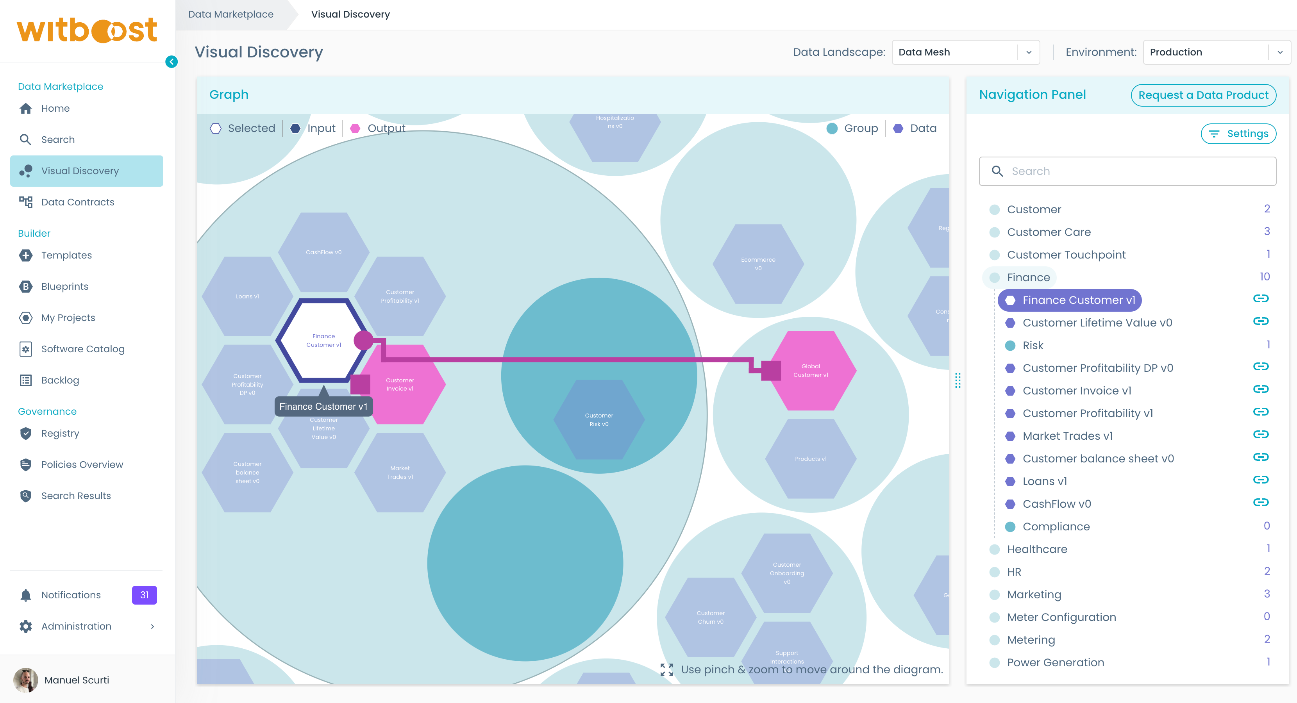Open the Data Landscape dropdown

tap(965, 52)
